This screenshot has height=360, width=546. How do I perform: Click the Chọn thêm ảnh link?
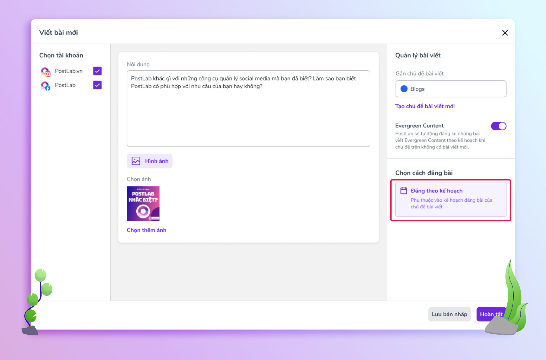(146, 230)
